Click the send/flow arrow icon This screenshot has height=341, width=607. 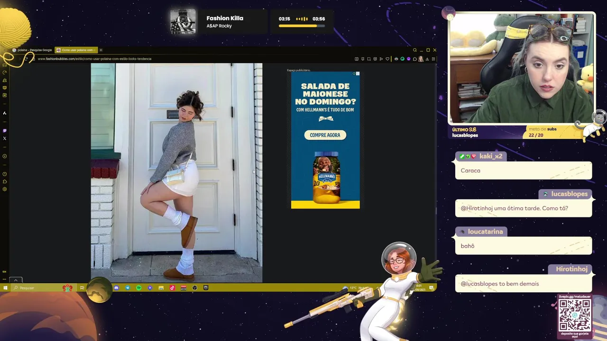381,59
